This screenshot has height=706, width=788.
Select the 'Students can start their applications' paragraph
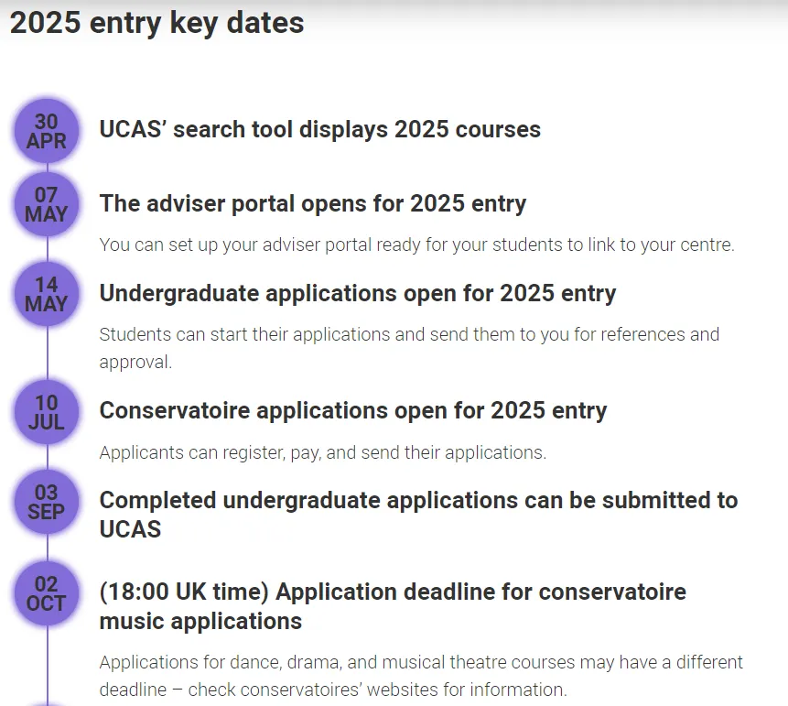tap(408, 347)
